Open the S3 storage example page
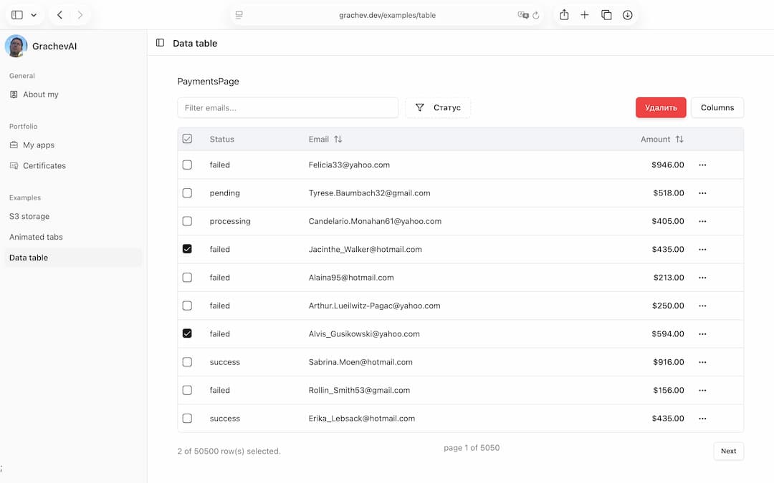The width and height of the screenshot is (774, 483). tap(29, 216)
